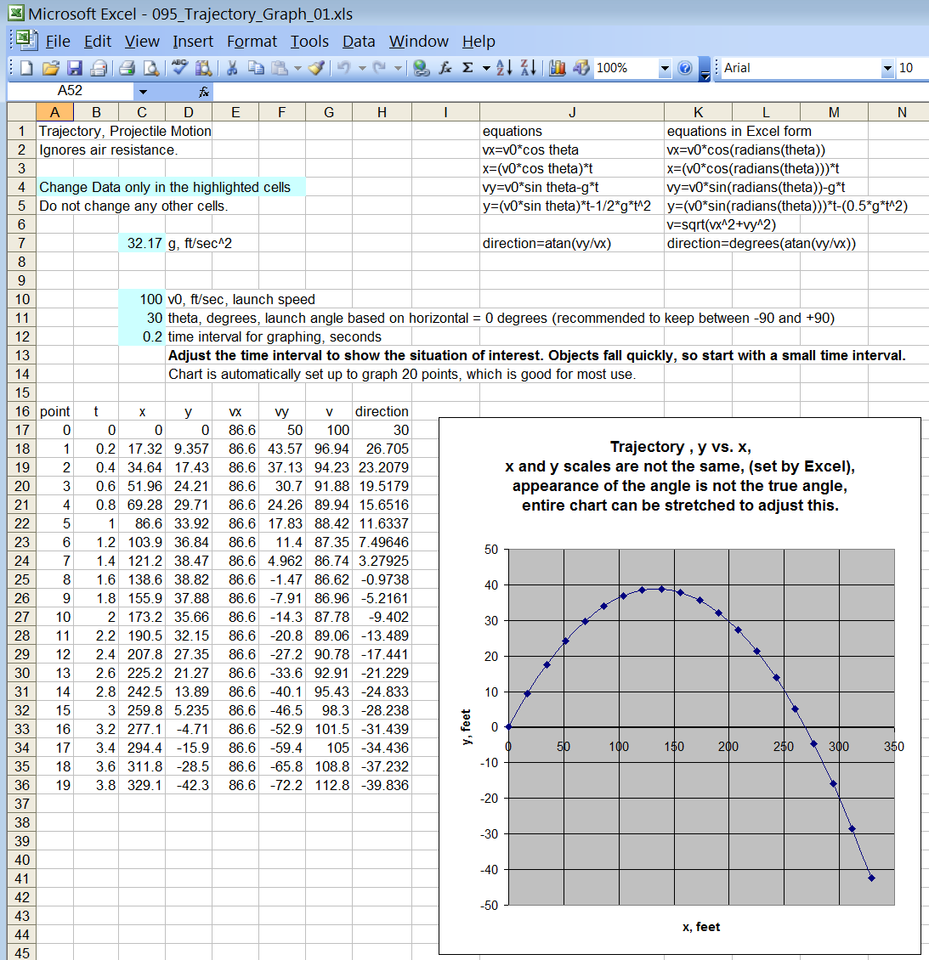Open the Arial font name dropdown
This screenshot has height=960, width=929.
(887, 68)
